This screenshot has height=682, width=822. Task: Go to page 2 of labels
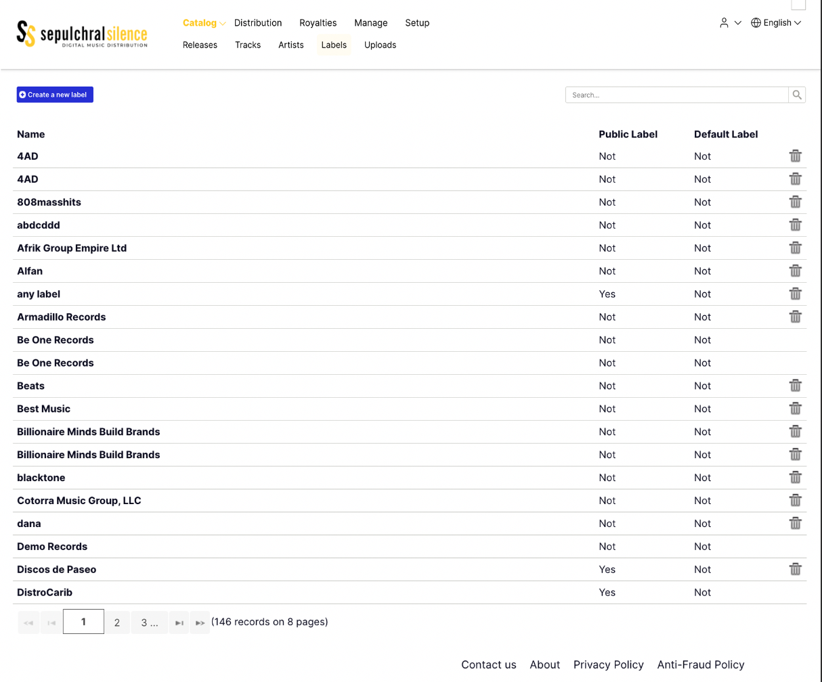[x=117, y=622]
